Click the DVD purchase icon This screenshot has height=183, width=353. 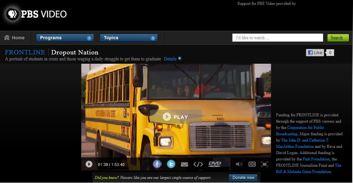pyautogui.click(x=215, y=164)
